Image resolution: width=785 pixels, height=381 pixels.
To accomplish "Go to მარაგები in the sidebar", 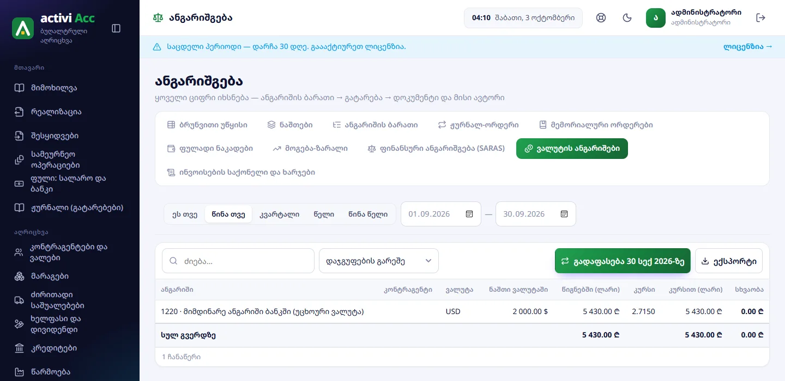I will [x=70, y=276].
